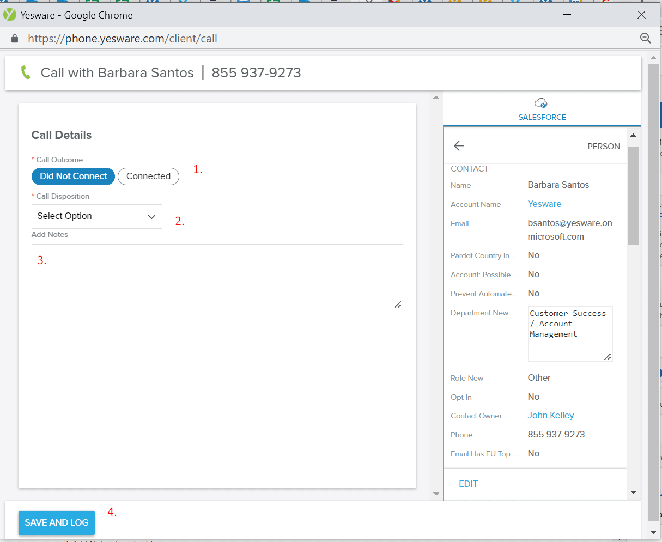Click inside the Add Notes text area

tap(217, 277)
